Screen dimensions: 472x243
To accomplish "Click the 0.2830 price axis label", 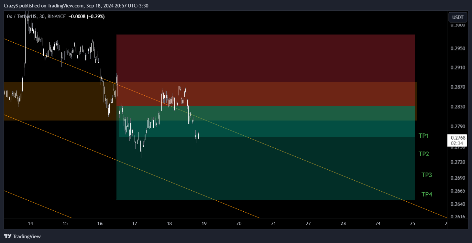I will click(x=458, y=107).
